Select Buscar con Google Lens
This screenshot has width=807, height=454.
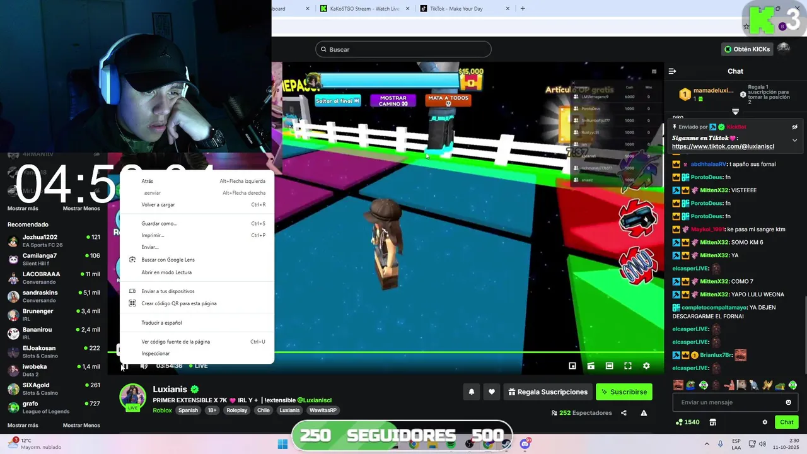tap(197, 260)
